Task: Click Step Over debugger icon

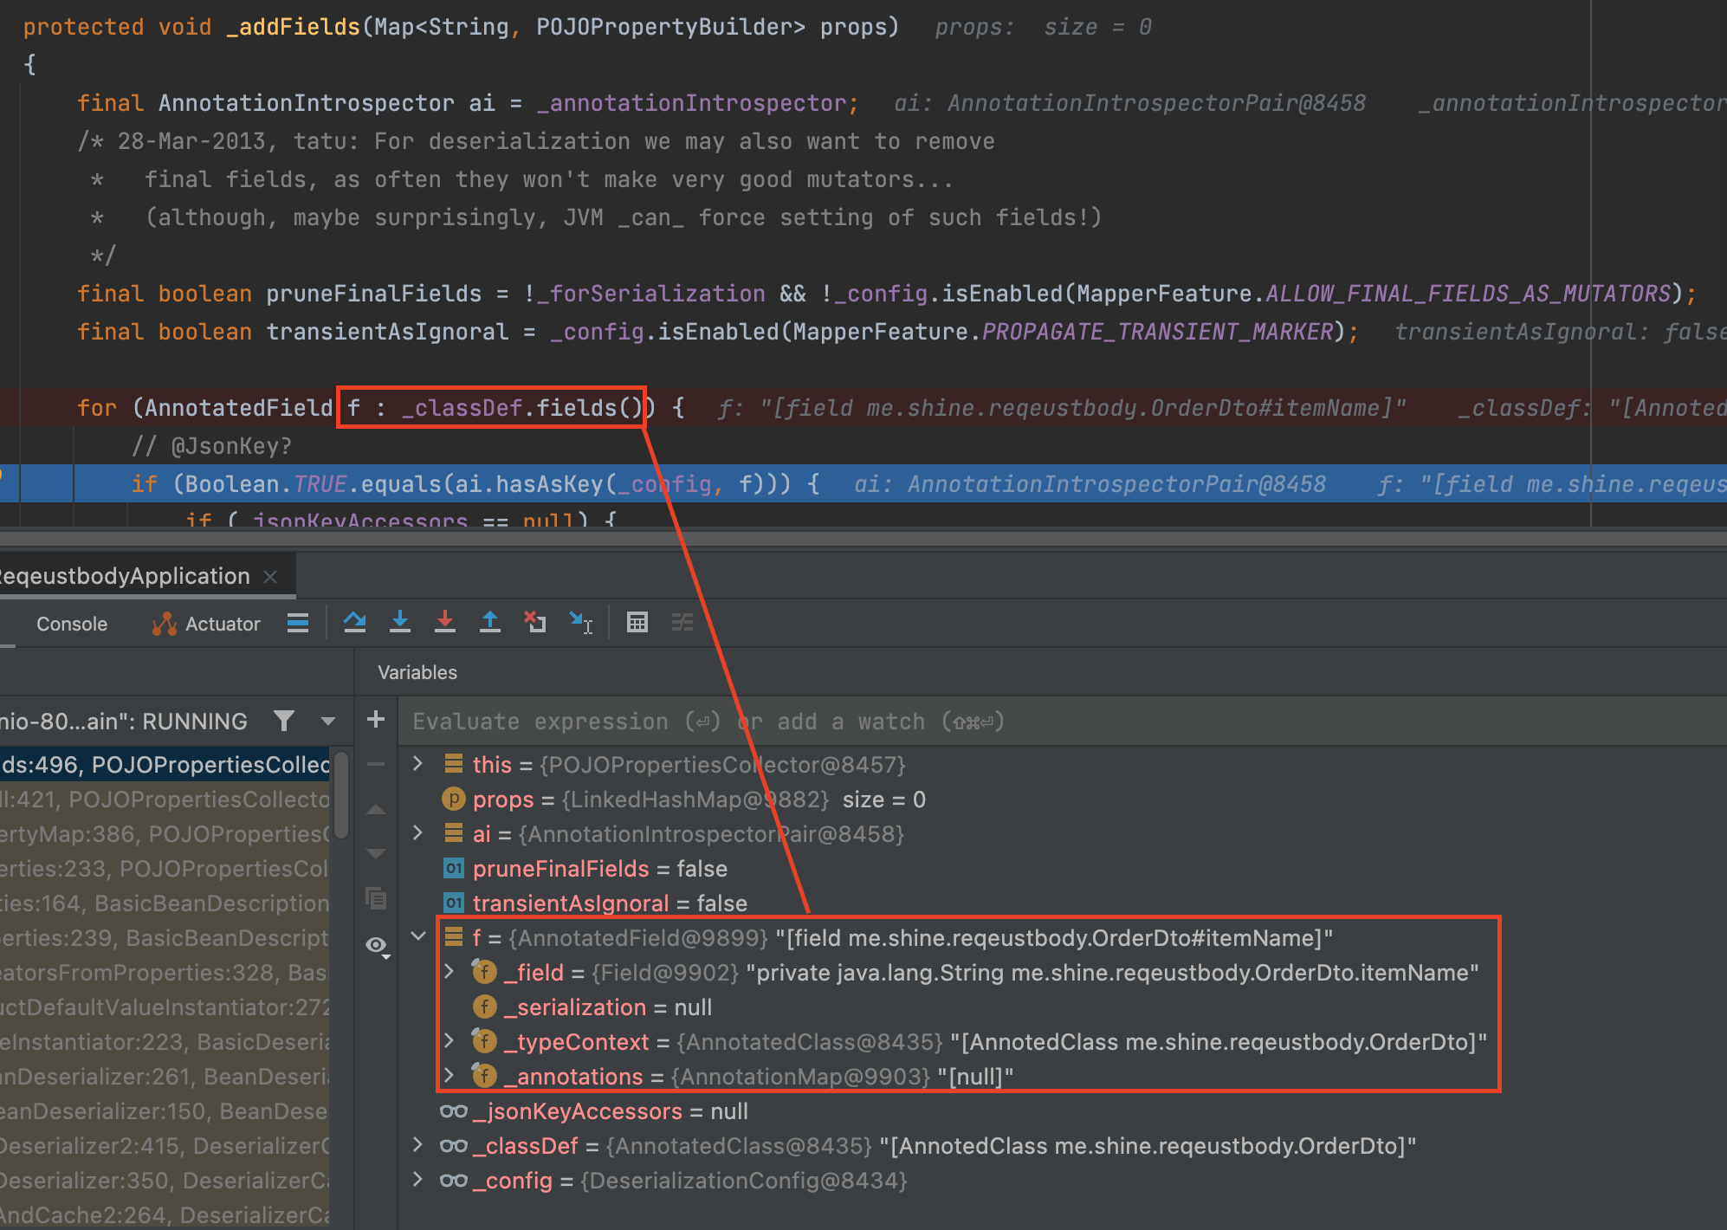Action: tap(354, 622)
